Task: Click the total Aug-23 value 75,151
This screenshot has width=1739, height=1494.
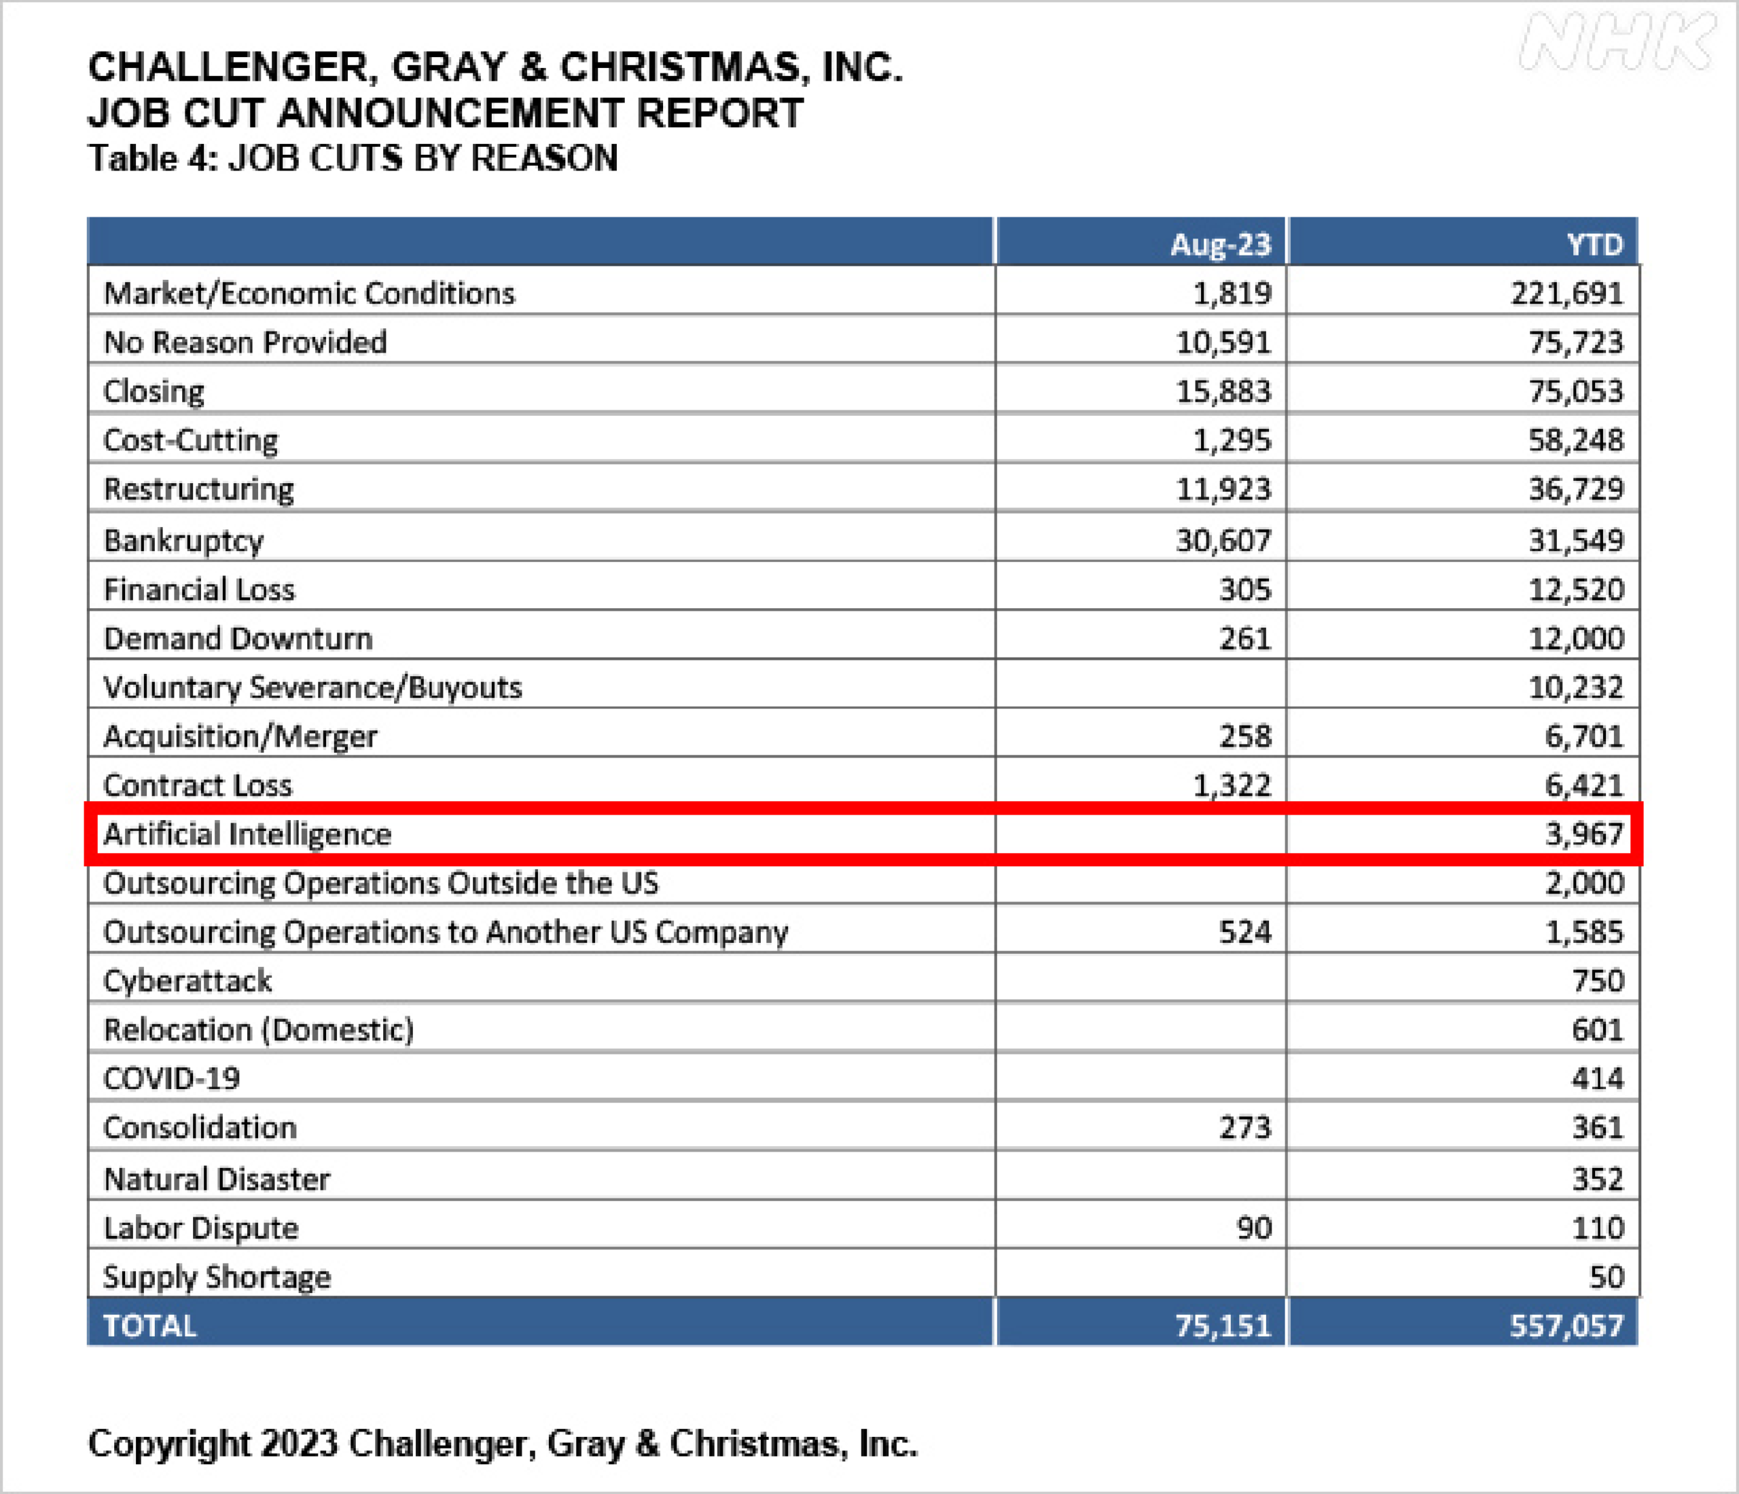Action: 1223,1326
